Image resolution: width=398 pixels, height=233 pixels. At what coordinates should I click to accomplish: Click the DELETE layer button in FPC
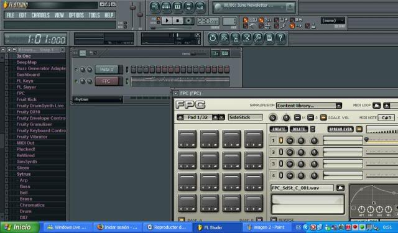(298, 129)
